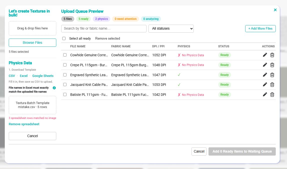The width and height of the screenshot is (287, 169).
Task: Check the Crepe PL 115gsm row checkbox
Action: (65, 65)
